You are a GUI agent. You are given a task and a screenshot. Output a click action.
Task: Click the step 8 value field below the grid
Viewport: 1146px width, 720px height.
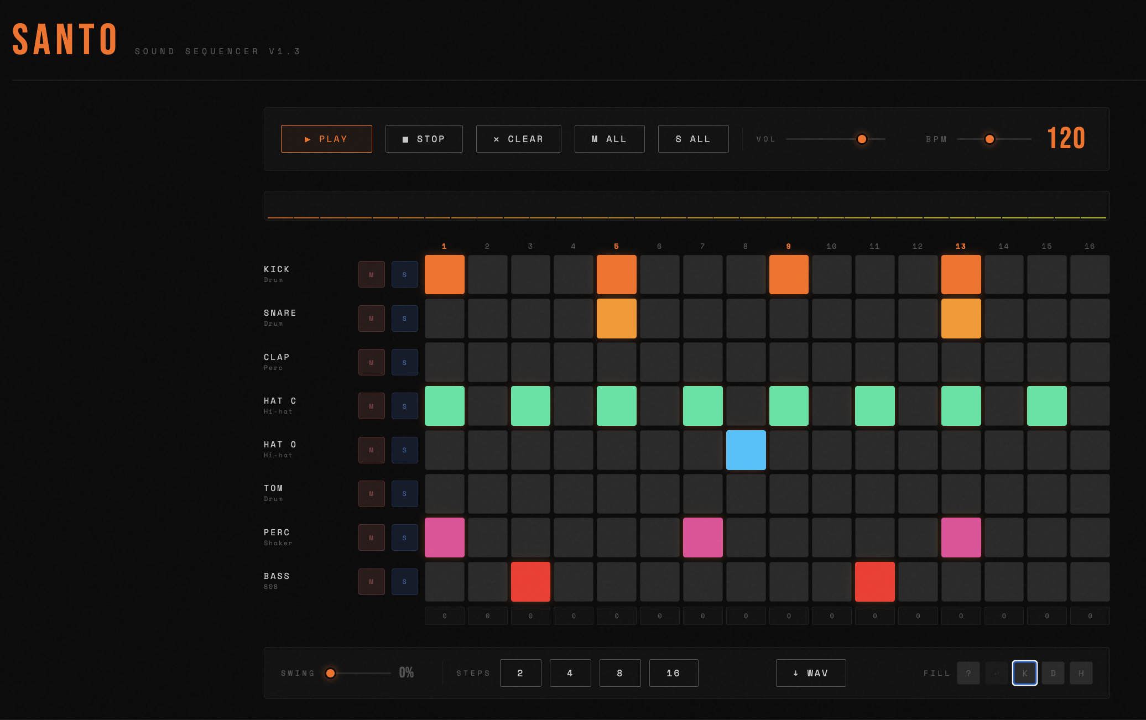pos(746,616)
